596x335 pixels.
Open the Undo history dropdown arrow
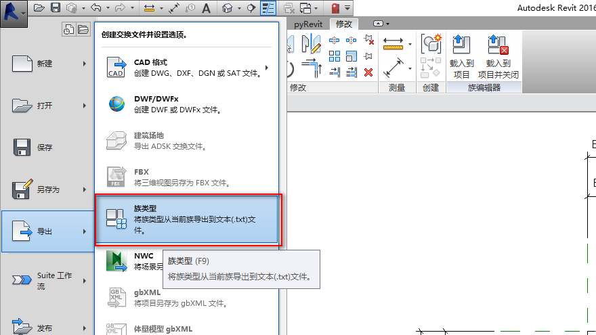108,7
